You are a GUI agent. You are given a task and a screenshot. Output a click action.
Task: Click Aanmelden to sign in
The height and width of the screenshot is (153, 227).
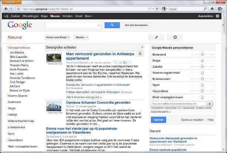pos(205,16)
